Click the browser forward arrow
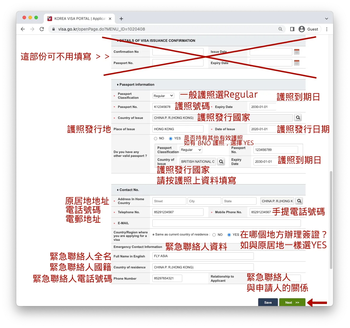 (x=32, y=29)
